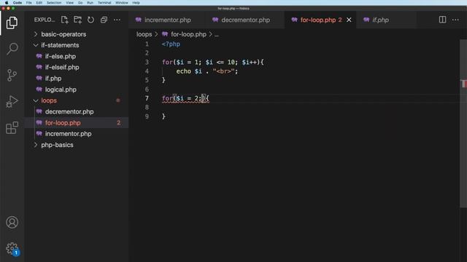Viewport: 467px width, 262px height.
Task: Click the EXPLO... panel title
Action: 45,20
